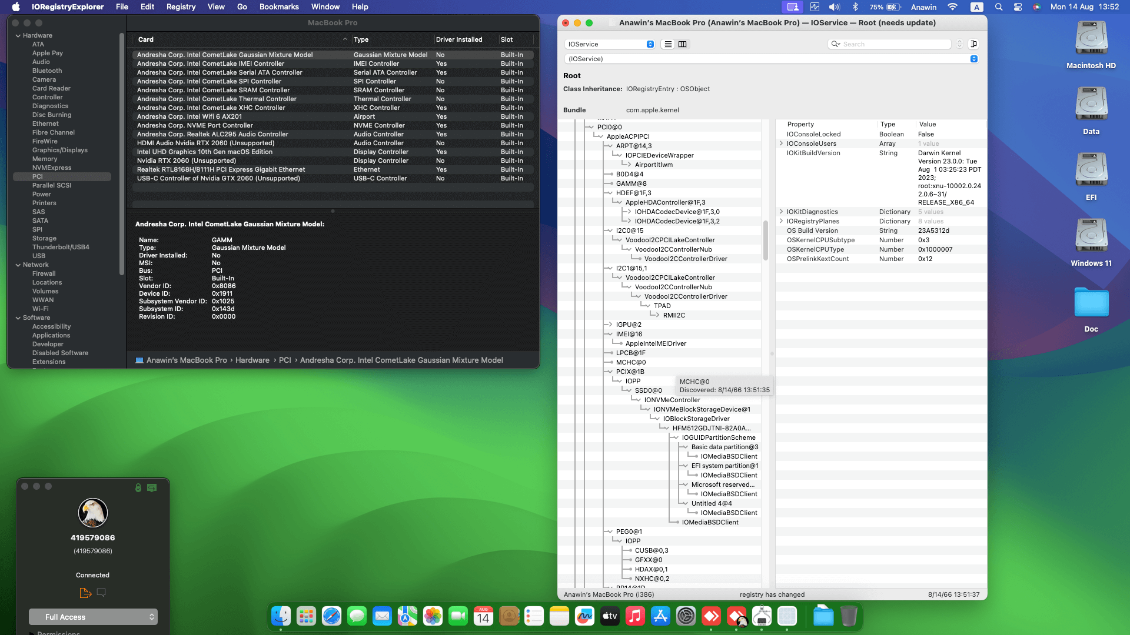The width and height of the screenshot is (1130, 635).
Task: Click the green lock security icon
Action: [138, 487]
